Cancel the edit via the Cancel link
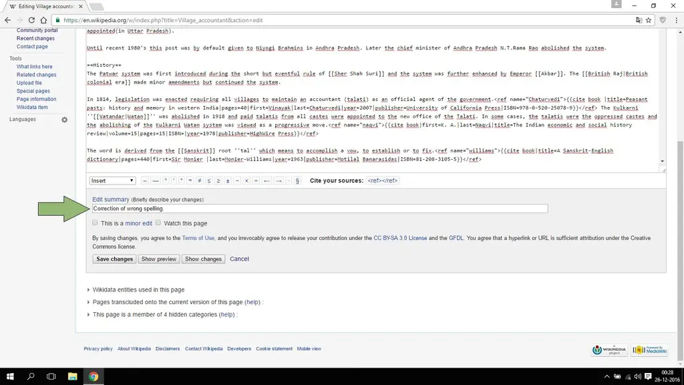 [240, 259]
